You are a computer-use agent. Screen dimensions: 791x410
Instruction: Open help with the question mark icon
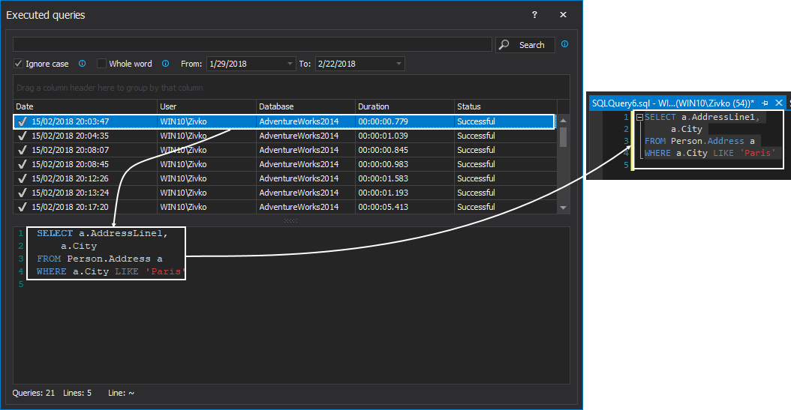click(x=534, y=15)
